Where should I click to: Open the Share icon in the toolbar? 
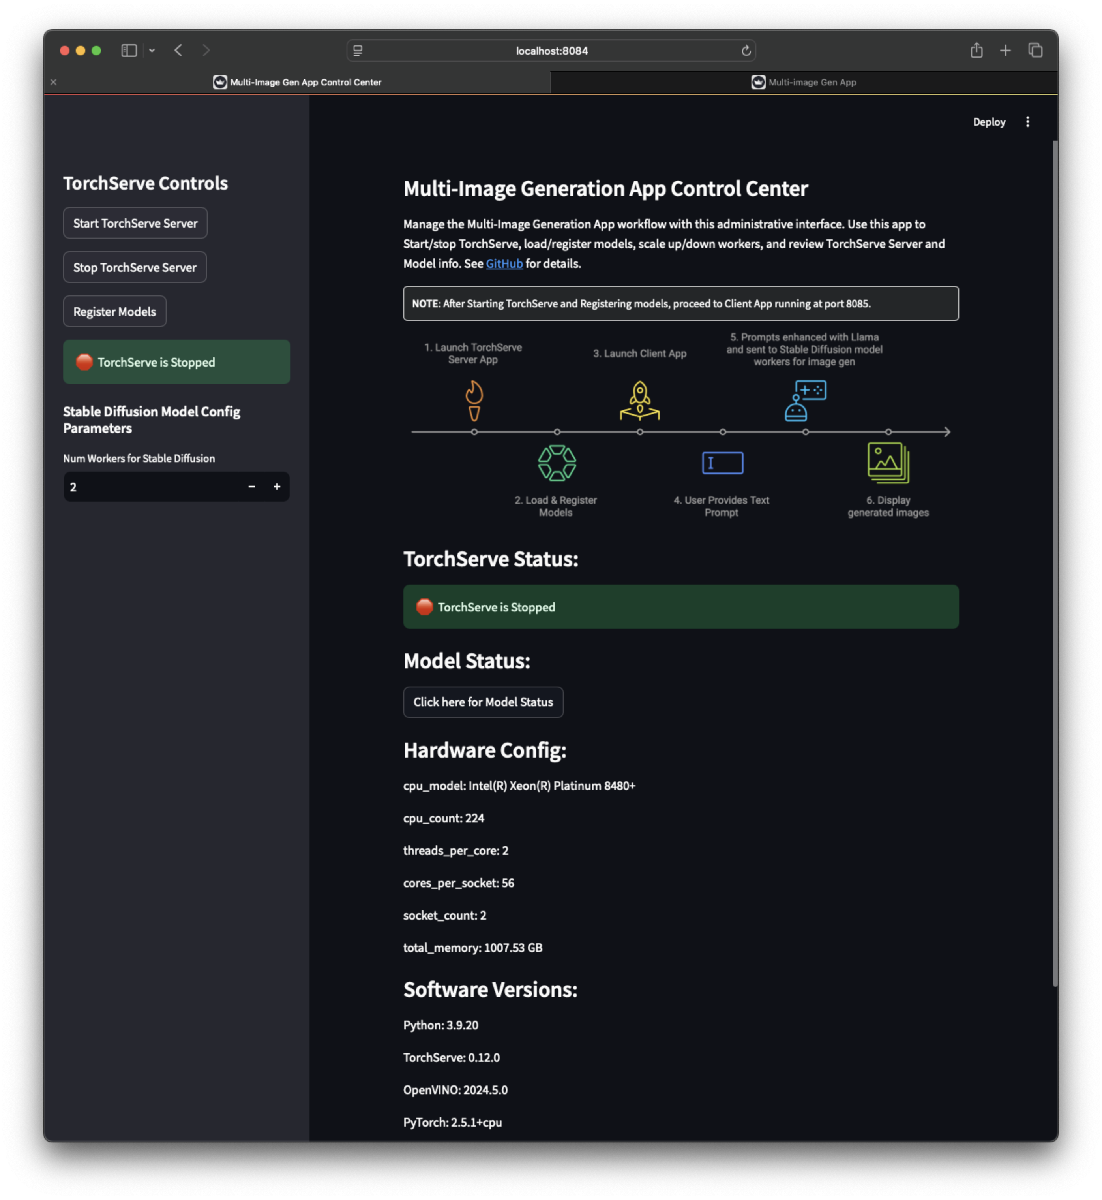point(976,51)
